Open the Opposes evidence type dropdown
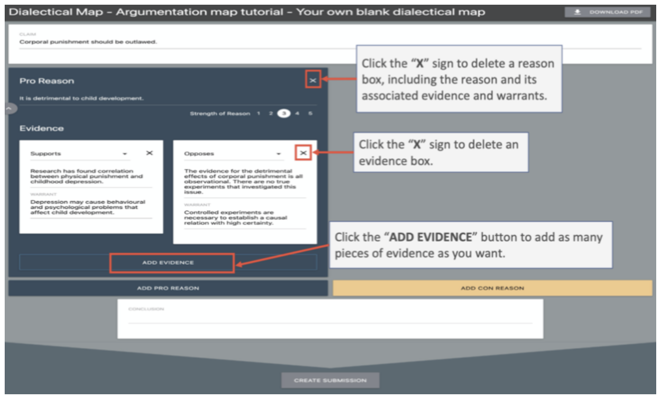This screenshot has width=663, height=400. (279, 154)
